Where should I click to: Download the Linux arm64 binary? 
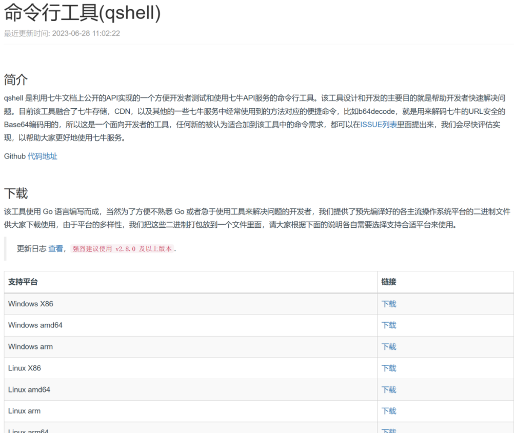pyautogui.click(x=388, y=430)
